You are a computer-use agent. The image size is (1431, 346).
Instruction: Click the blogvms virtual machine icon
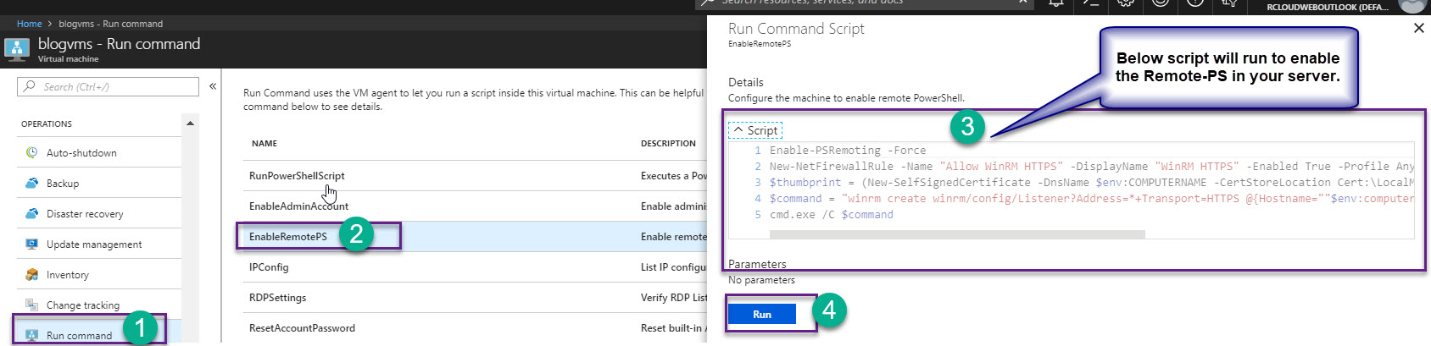click(17, 49)
